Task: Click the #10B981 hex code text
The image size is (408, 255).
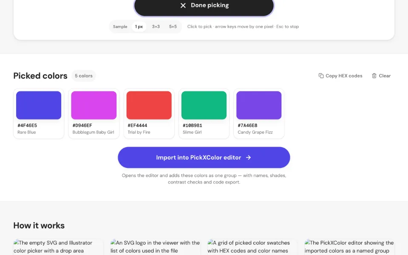Action: point(192,125)
